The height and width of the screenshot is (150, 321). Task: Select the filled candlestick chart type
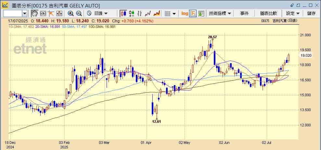point(123,14)
